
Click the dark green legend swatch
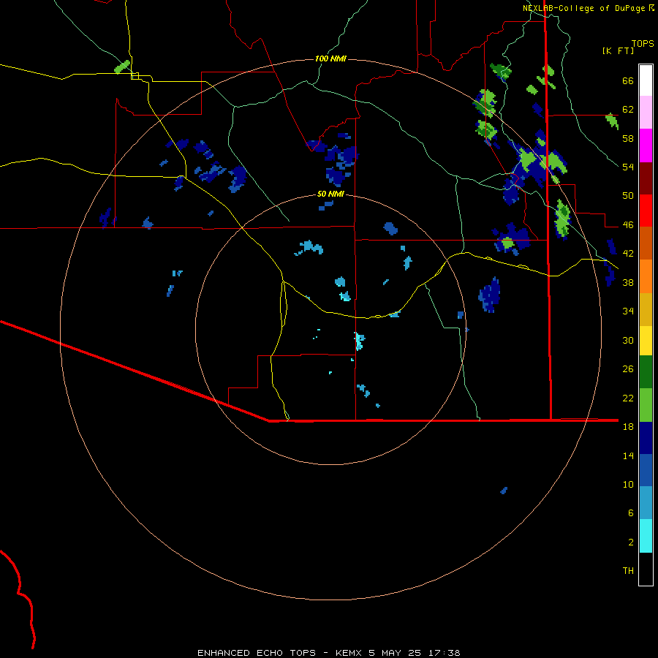(646, 372)
